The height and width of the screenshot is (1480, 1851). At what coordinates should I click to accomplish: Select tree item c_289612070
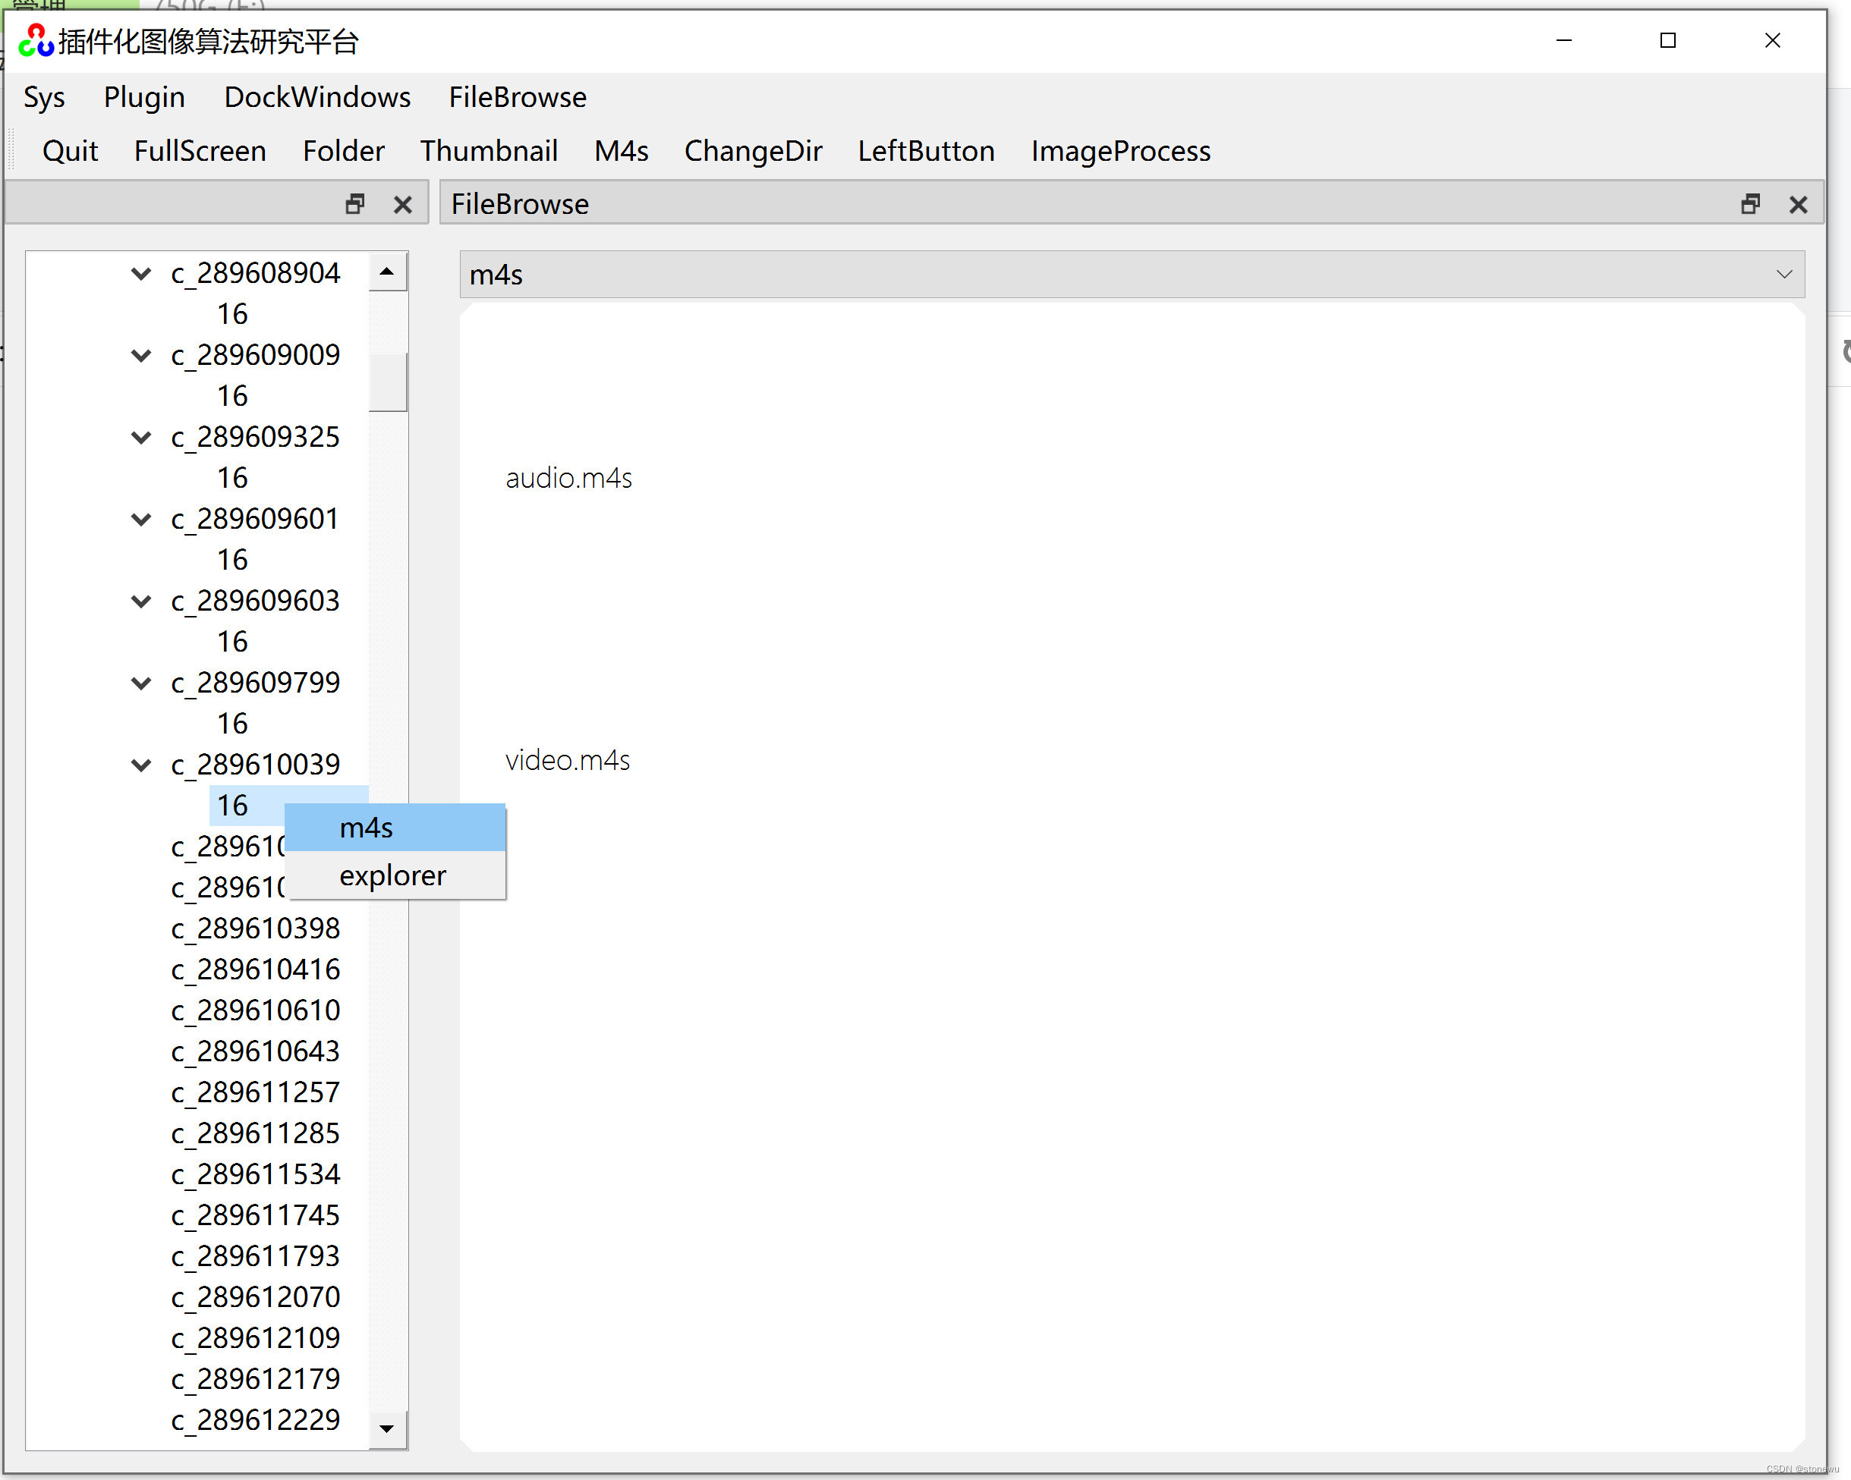point(256,1297)
